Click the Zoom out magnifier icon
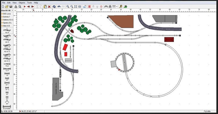Screen dimensions: 218x114 [72, 6]
